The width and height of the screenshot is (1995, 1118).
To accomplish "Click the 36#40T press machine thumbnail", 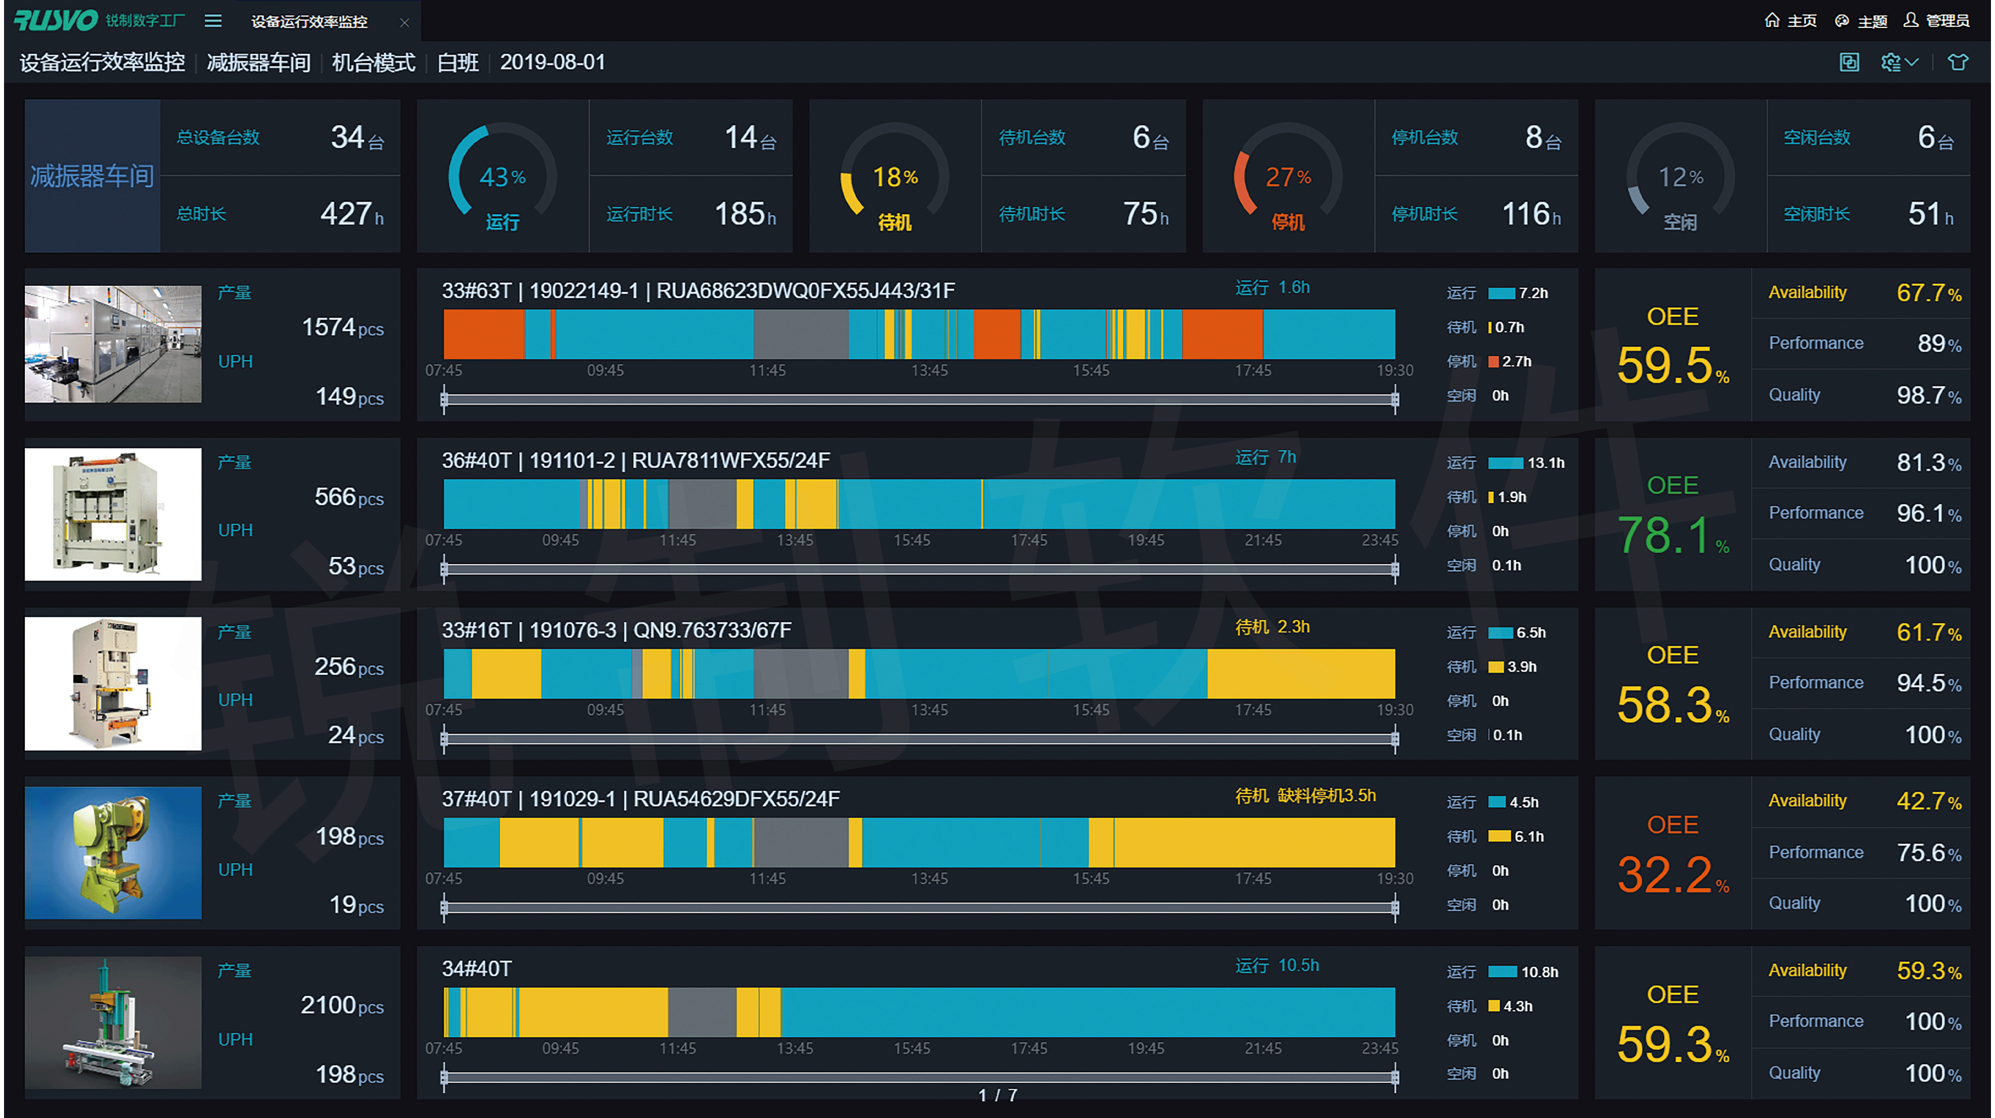I will (113, 514).
